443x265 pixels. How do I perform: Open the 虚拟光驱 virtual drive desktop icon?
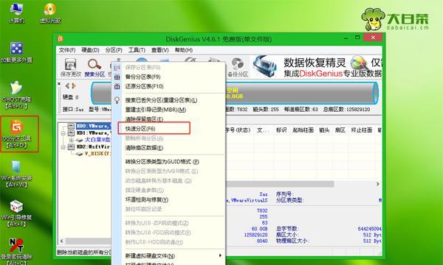pyautogui.click(x=50, y=13)
